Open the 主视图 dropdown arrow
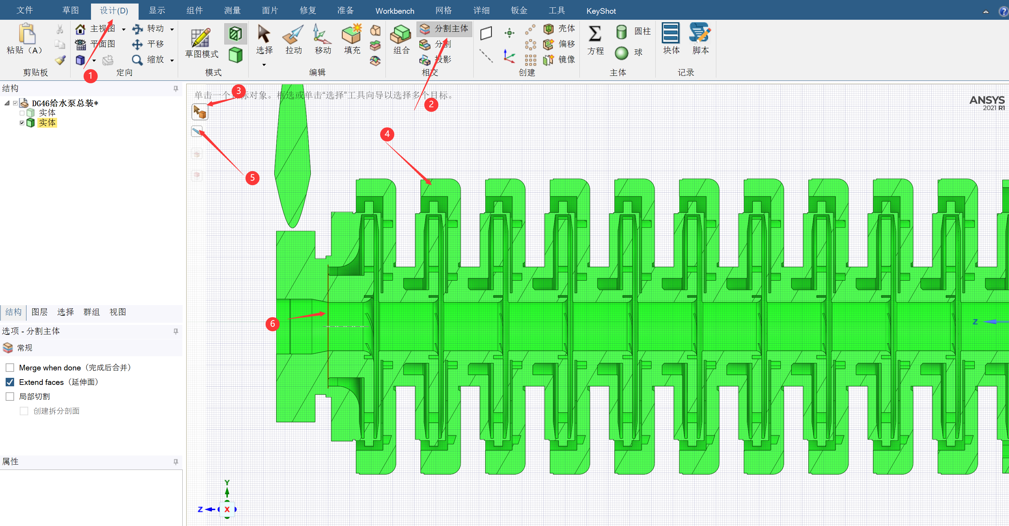Image resolution: width=1009 pixels, height=526 pixels. coord(124,29)
